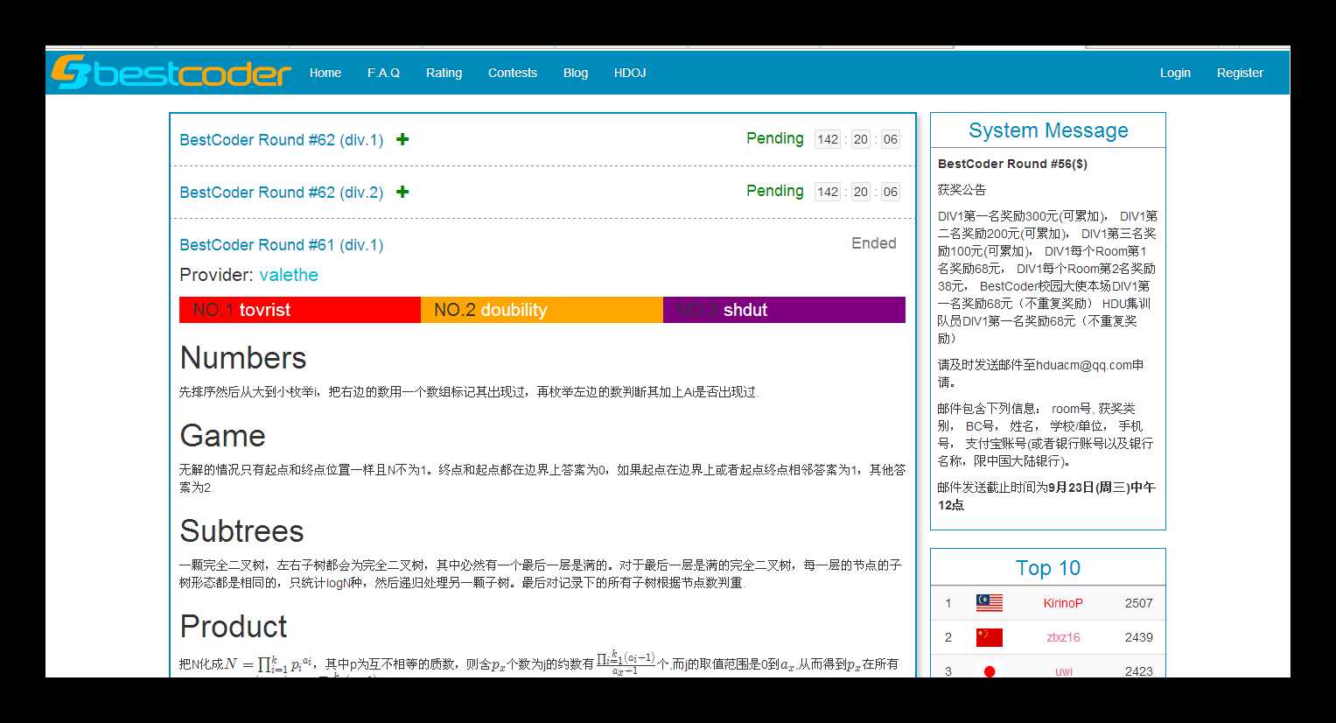Open NO.3 winner shdut's profile
This screenshot has width=1336, height=723.
click(745, 310)
